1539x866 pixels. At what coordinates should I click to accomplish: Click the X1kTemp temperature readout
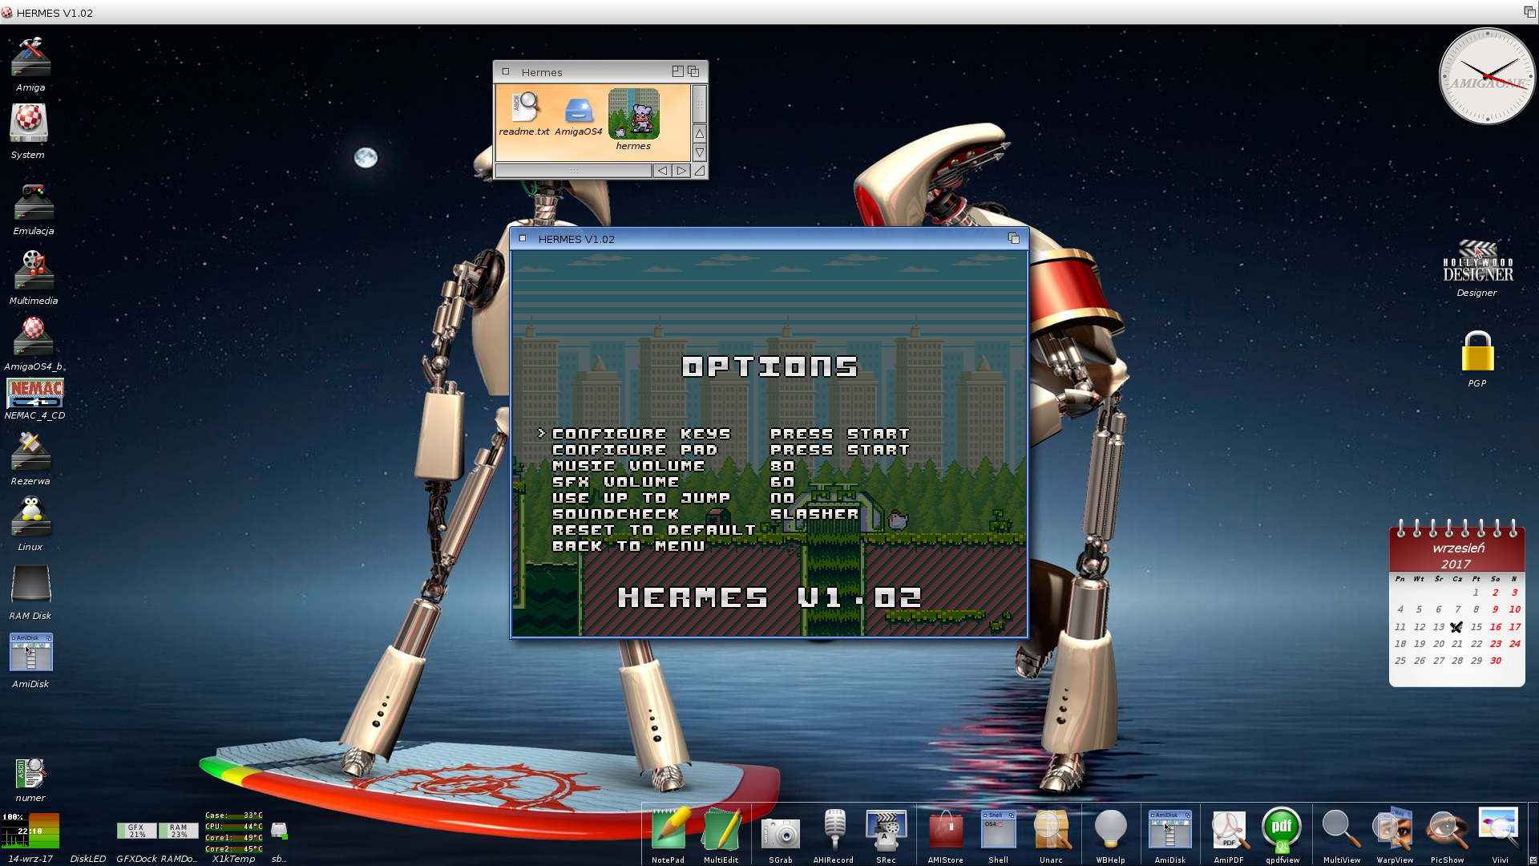pyautogui.click(x=233, y=832)
